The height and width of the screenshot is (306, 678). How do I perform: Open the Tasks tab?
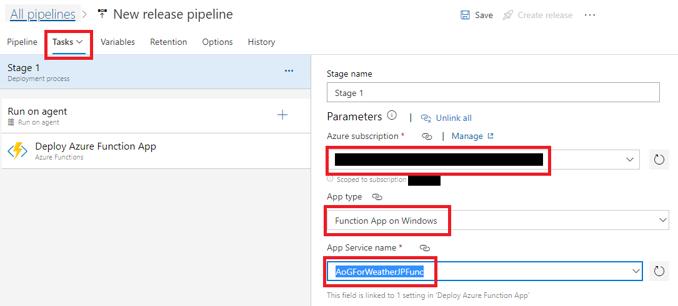(x=68, y=42)
